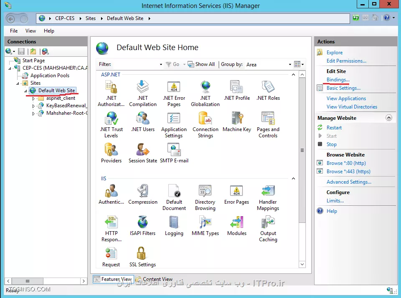401x298 pixels.
Task: Collapse the ASP.NET group section
Action: [x=293, y=75]
